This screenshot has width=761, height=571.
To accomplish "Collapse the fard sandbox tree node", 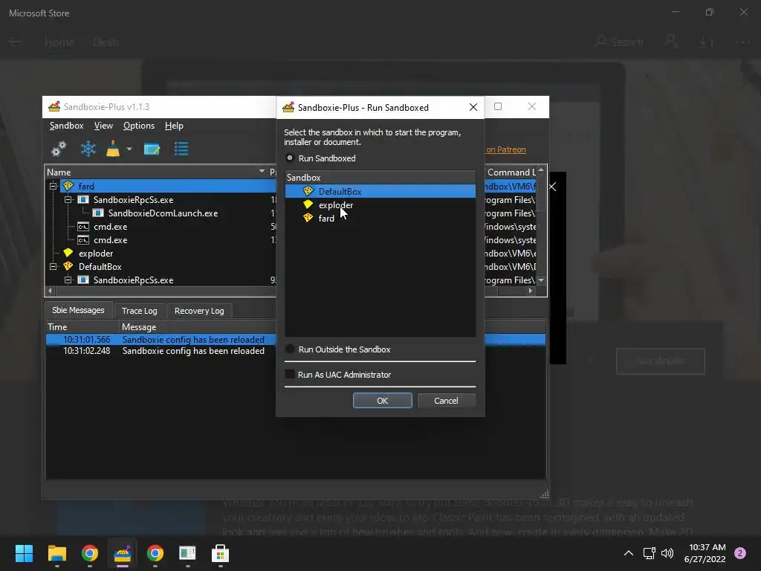I will pyautogui.click(x=54, y=186).
